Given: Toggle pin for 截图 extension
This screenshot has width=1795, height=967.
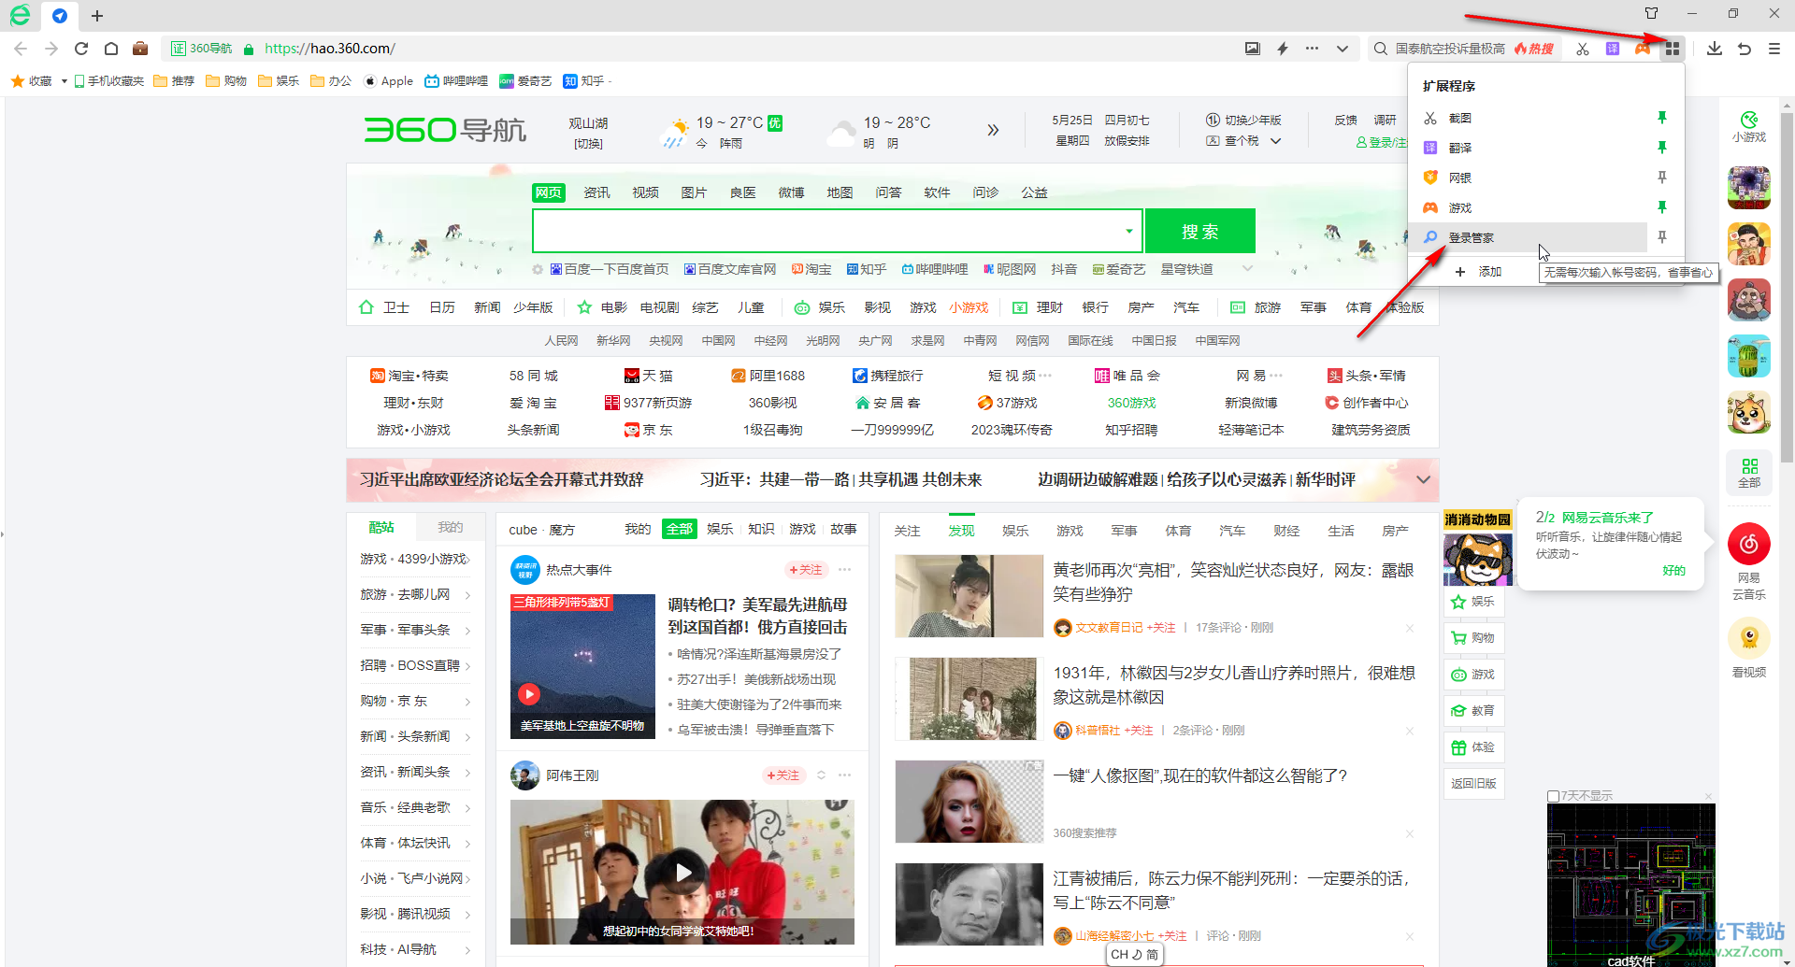Looking at the screenshot, I should 1662,118.
